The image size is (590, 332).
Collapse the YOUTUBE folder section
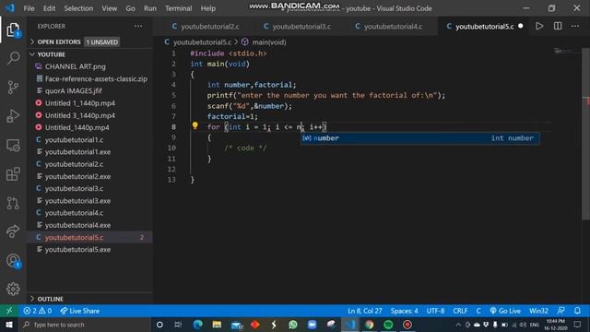click(x=89, y=54)
